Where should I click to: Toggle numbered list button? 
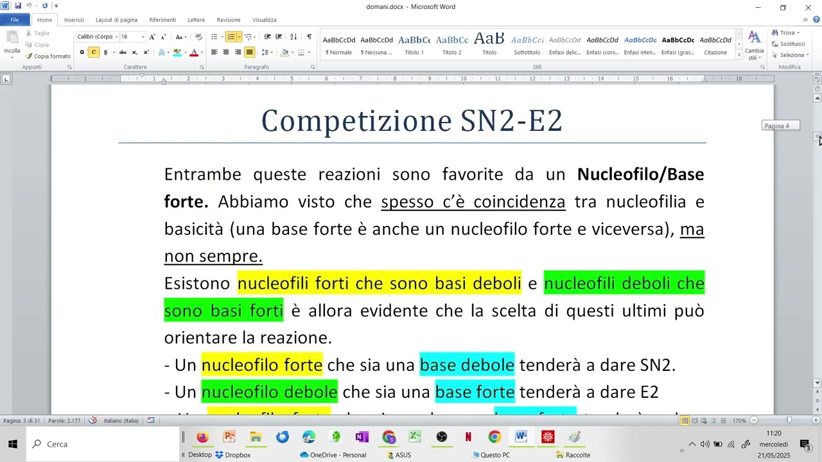[231, 37]
